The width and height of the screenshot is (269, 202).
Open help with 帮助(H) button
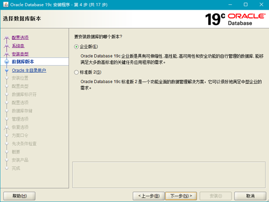19,196
